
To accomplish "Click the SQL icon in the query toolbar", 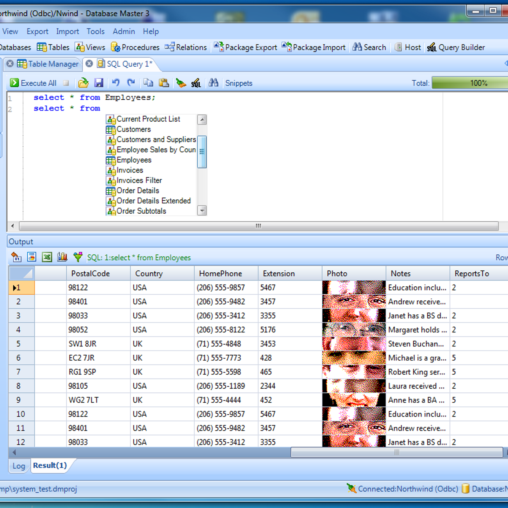I will tap(196, 83).
